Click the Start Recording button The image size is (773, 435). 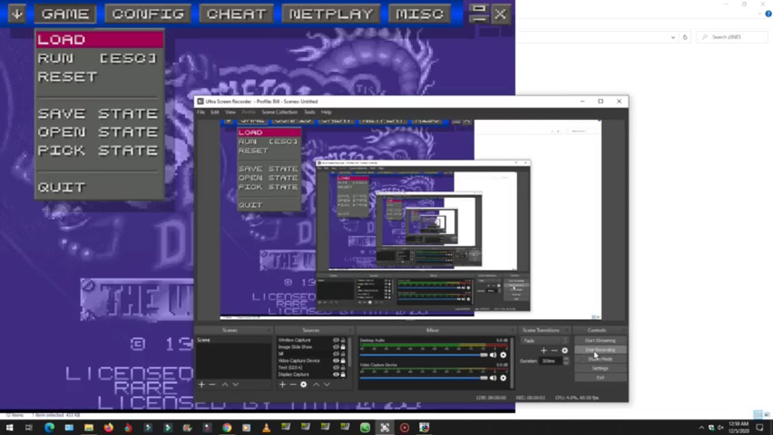click(x=600, y=350)
